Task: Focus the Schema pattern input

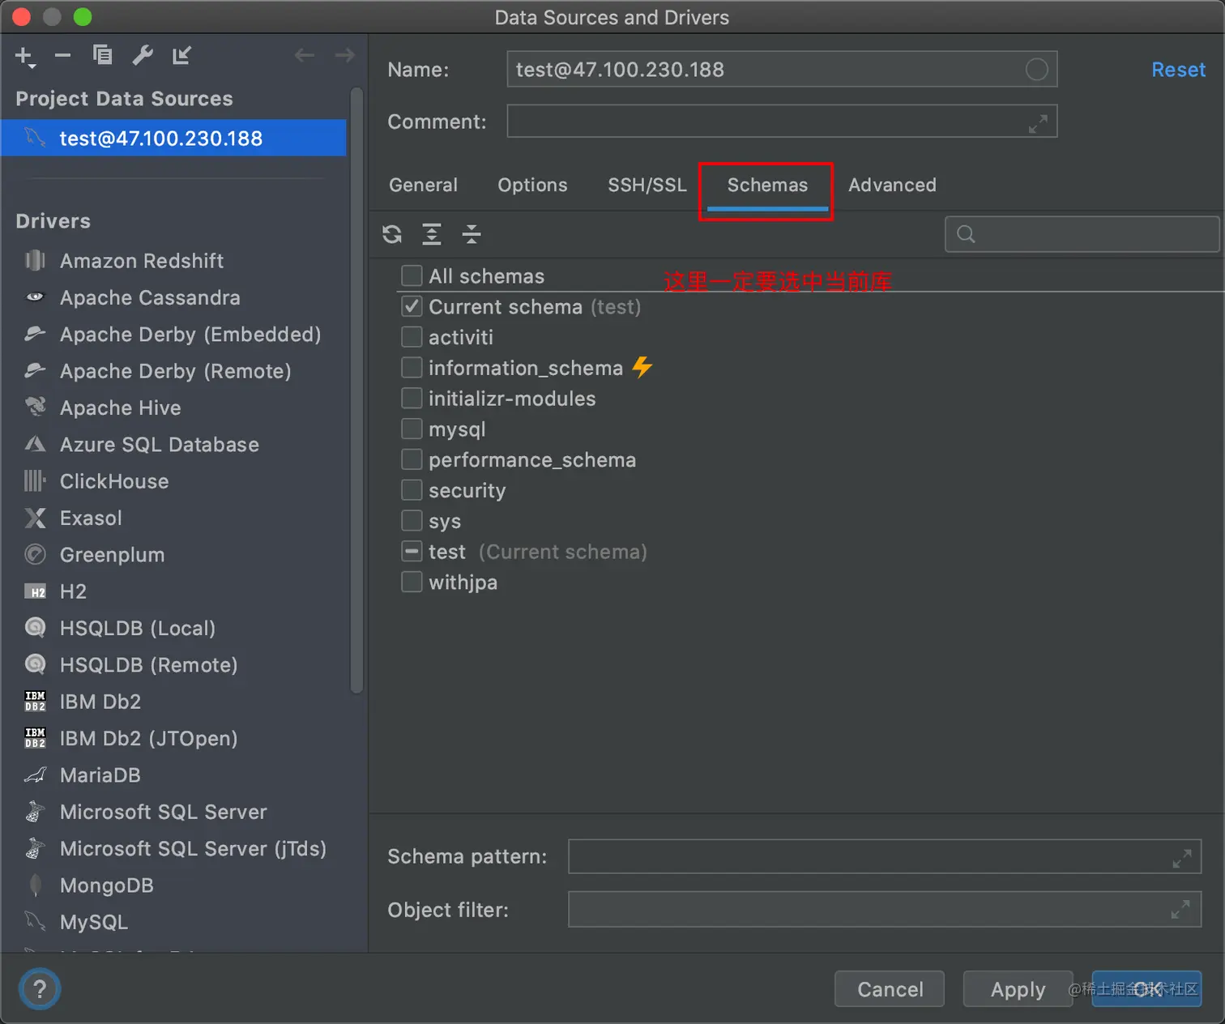Action: point(884,856)
